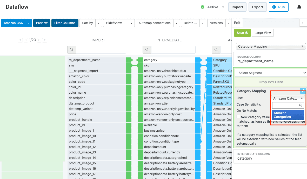The width and height of the screenshot is (307, 179).
Task: Choose Amazon Categories from the list
Action: (x=288, y=115)
